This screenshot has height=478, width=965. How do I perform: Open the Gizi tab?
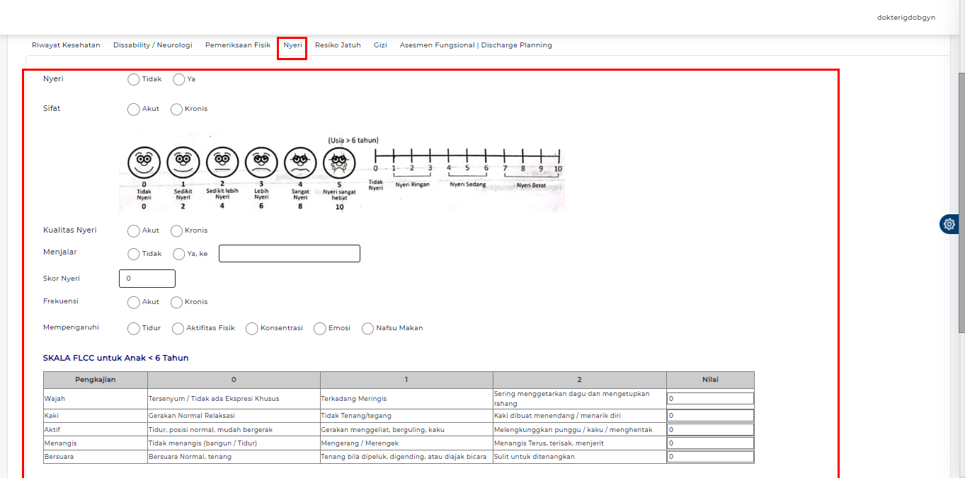379,45
